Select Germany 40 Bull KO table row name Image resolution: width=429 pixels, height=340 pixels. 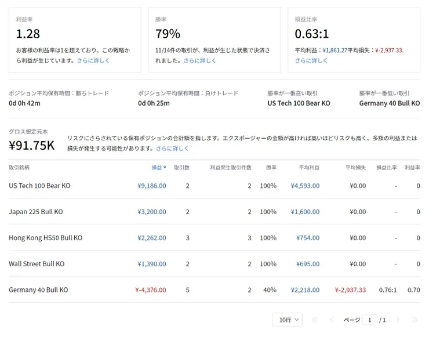38,290
